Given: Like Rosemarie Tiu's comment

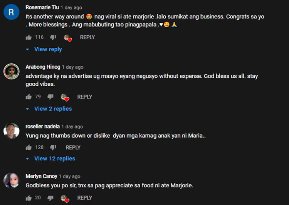Looking at the screenshot, I should pyautogui.click(x=29, y=38).
